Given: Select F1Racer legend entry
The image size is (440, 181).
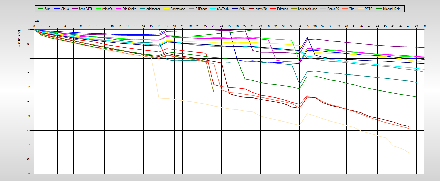Looking at the screenshot, I should point(198,9).
